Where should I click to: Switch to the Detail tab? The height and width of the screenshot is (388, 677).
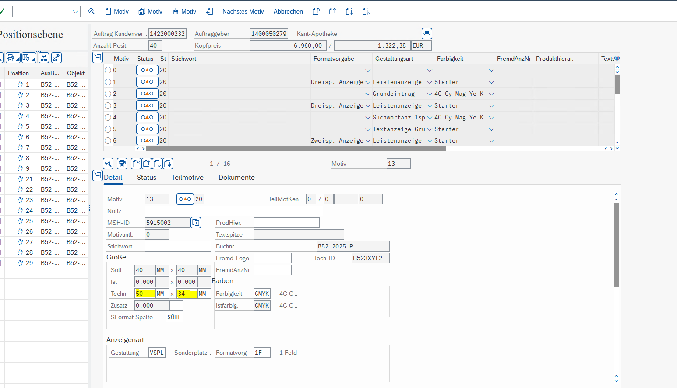click(x=113, y=177)
